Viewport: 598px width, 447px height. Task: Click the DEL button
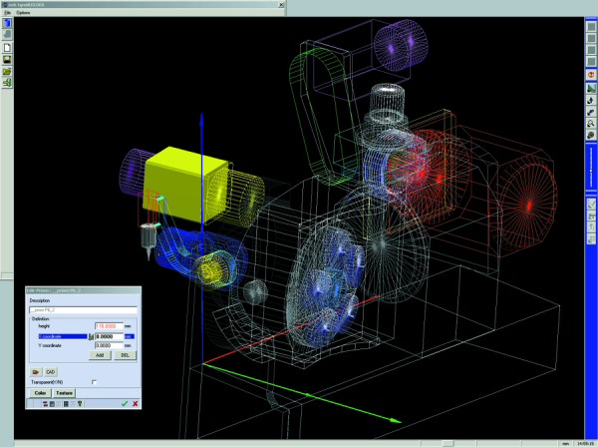click(126, 355)
